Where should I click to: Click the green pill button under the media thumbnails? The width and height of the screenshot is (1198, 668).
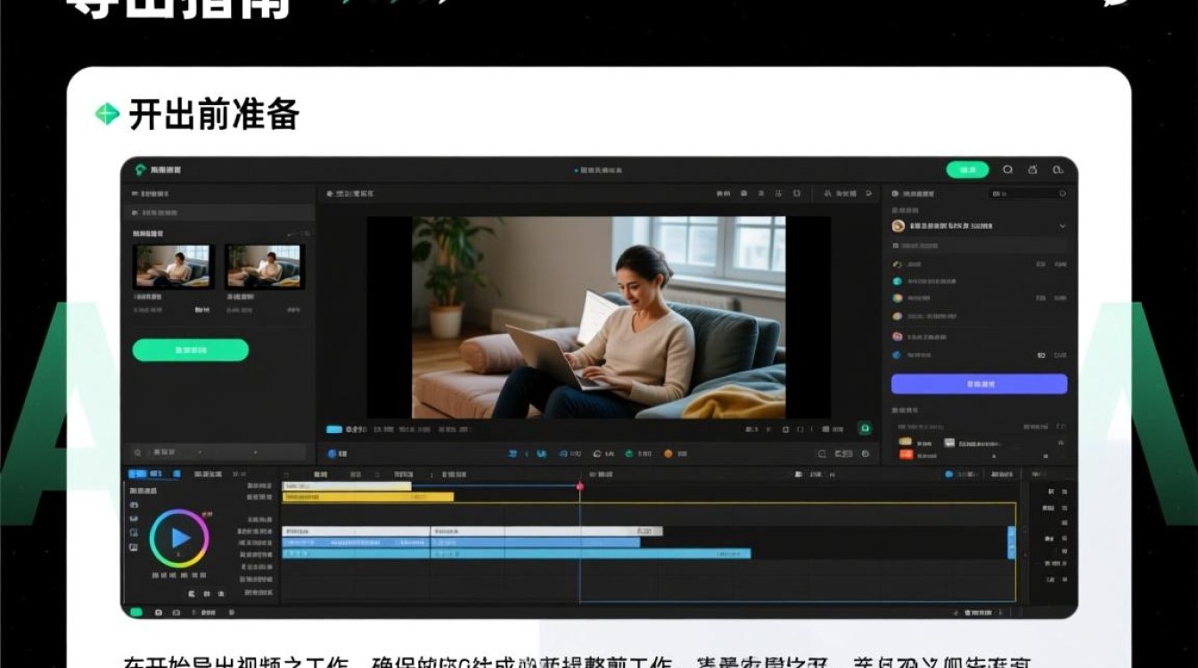(191, 350)
